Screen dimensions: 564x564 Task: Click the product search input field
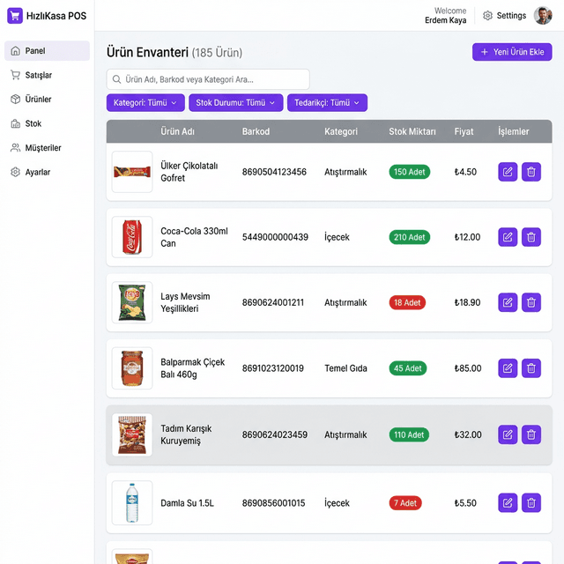point(208,79)
